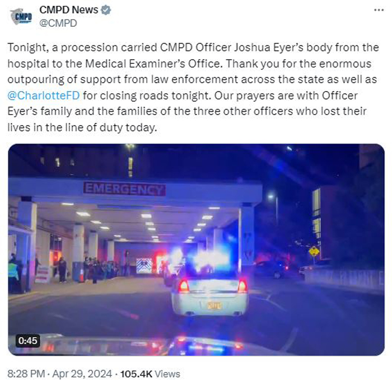View the 105.4K Views count

pyautogui.click(x=150, y=374)
